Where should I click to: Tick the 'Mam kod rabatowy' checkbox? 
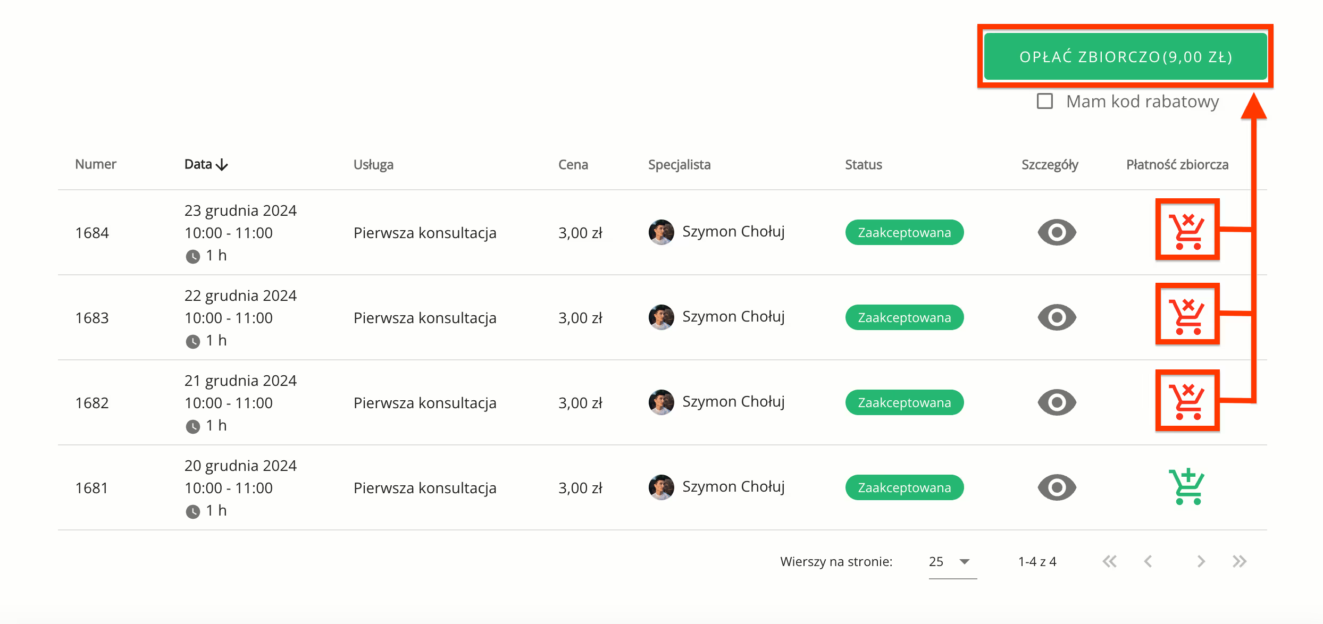[1045, 101]
